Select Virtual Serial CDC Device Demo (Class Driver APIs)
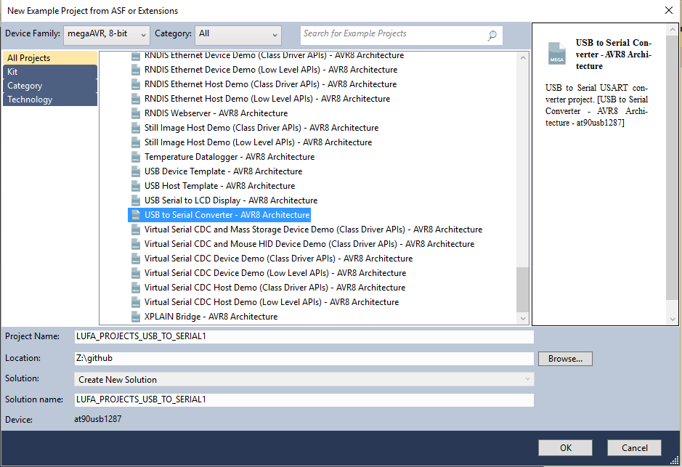This screenshot has height=467, width=682. (278, 259)
